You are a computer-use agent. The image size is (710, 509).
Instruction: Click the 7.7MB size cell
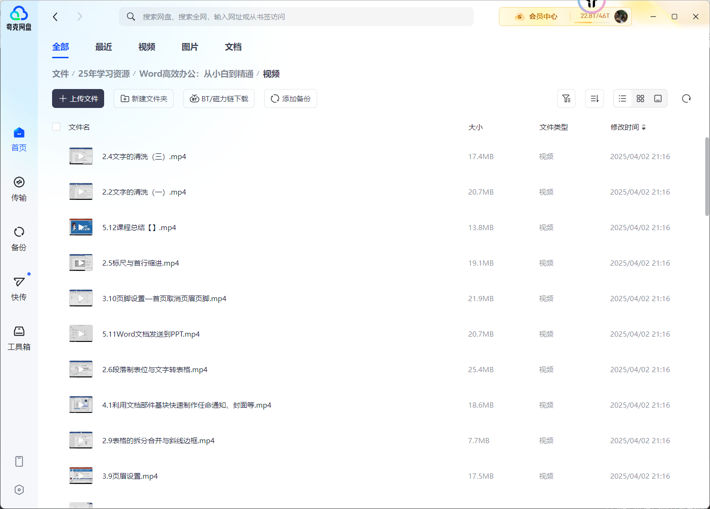pos(479,441)
